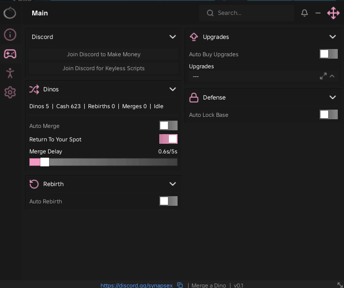This screenshot has width=344, height=288.
Task: Click the Merge a Dino footer text
Action: (209, 286)
